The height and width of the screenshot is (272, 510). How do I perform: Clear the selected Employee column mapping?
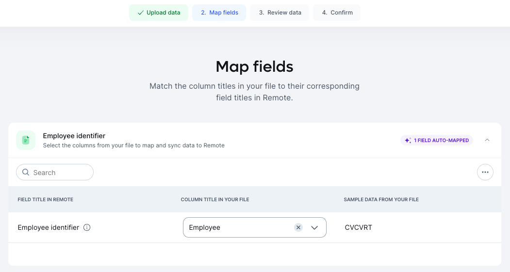(298, 227)
